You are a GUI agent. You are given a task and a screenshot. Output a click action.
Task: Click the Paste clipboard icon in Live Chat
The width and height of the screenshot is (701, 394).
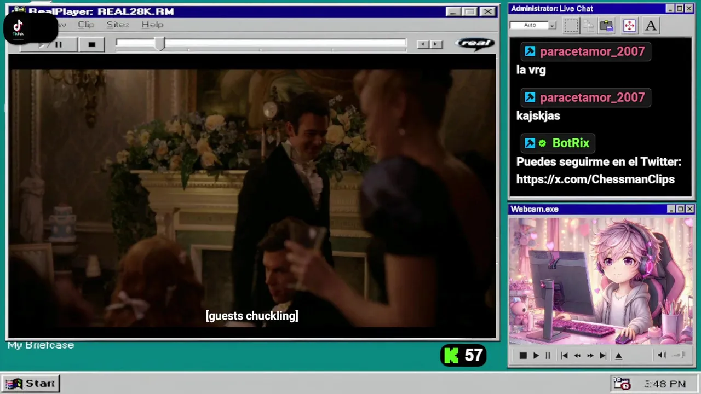(606, 25)
